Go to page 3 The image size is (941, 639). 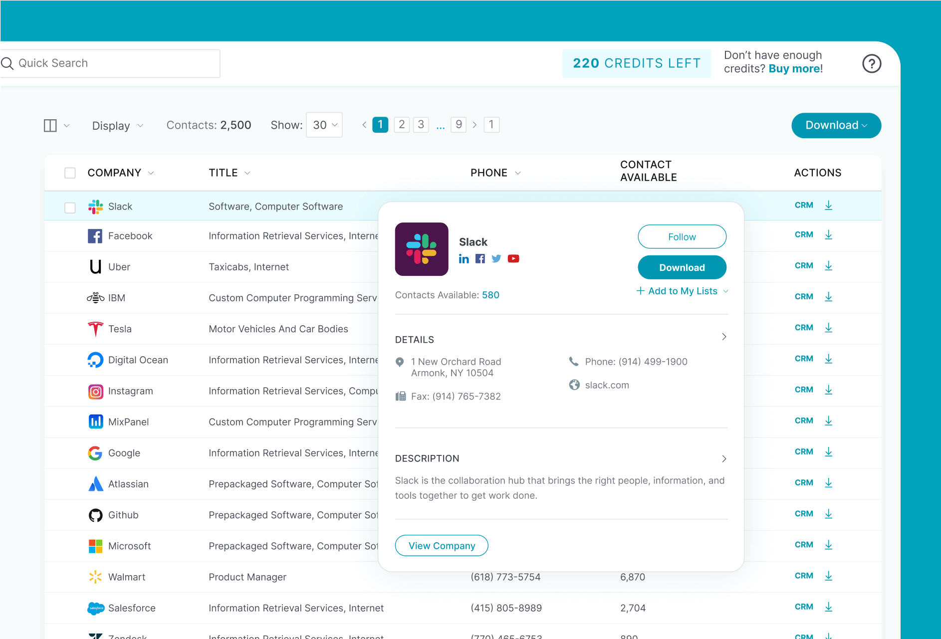tap(421, 125)
